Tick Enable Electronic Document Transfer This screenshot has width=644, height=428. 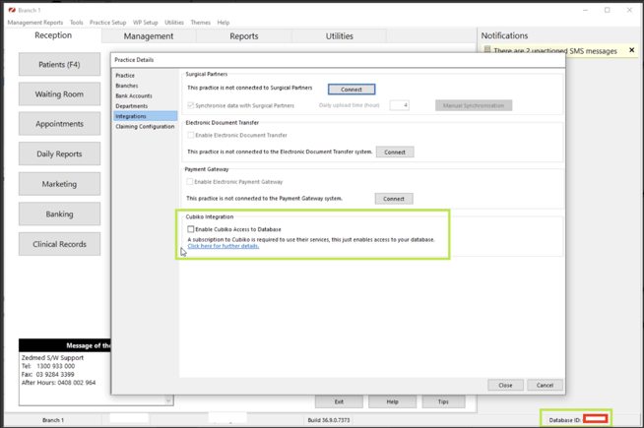191,135
